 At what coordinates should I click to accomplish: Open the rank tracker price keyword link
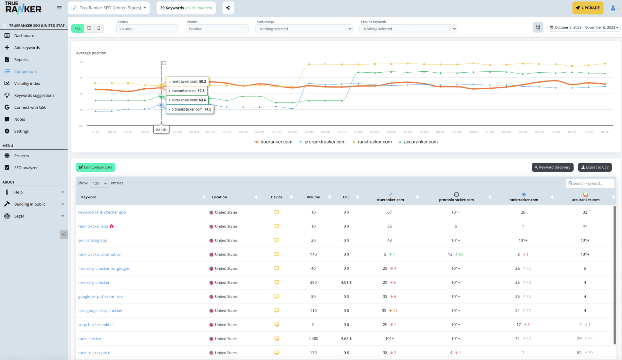(x=94, y=352)
